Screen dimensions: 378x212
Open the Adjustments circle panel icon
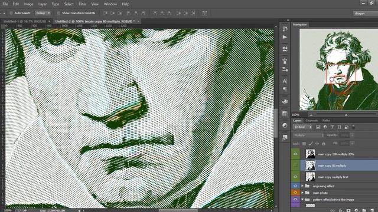(285, 125)
